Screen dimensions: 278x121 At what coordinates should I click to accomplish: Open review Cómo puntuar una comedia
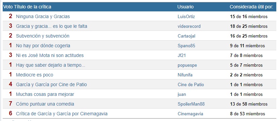45,104
